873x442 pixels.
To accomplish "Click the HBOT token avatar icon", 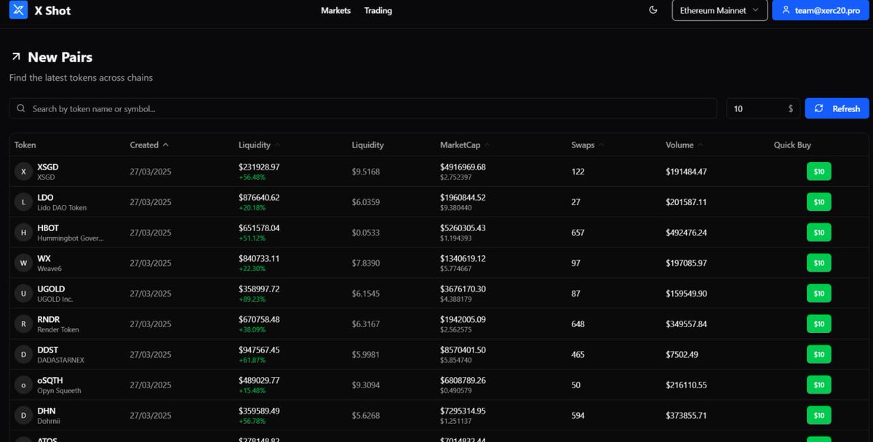I will click(23, 233).
